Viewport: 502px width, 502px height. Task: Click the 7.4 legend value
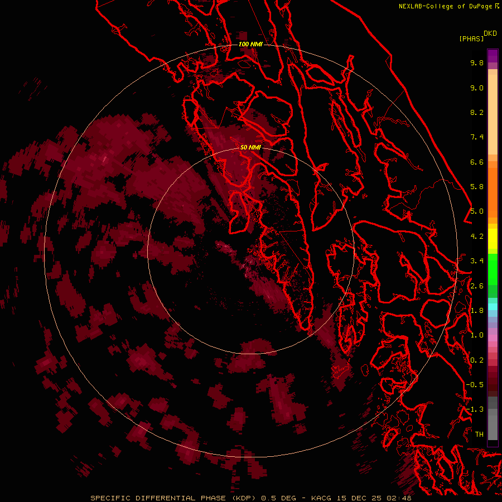[x=477, y=137]
